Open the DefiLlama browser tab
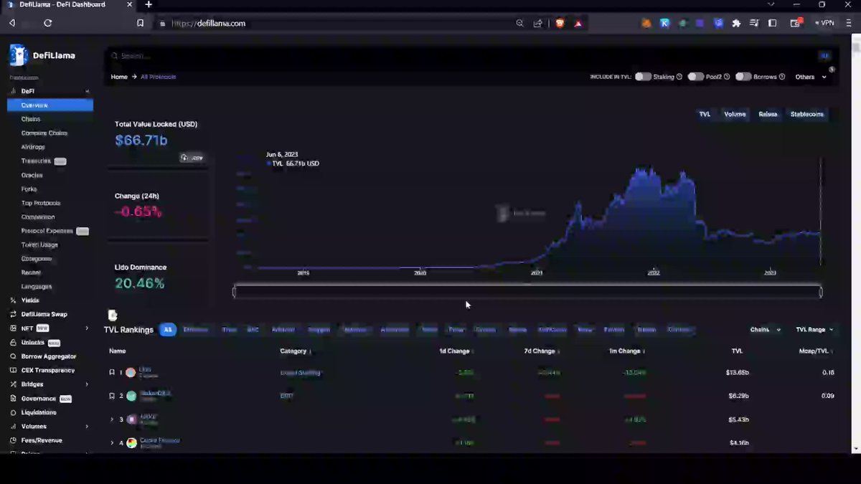The width and height of the screenshot is (861, 484). pos(68,5)
